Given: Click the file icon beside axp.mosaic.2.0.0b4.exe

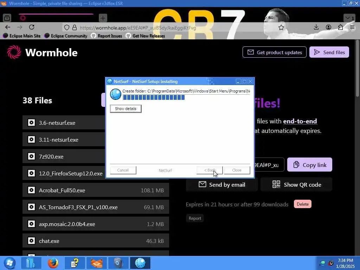Looking at the screenshot, I should tap(31, 224).
